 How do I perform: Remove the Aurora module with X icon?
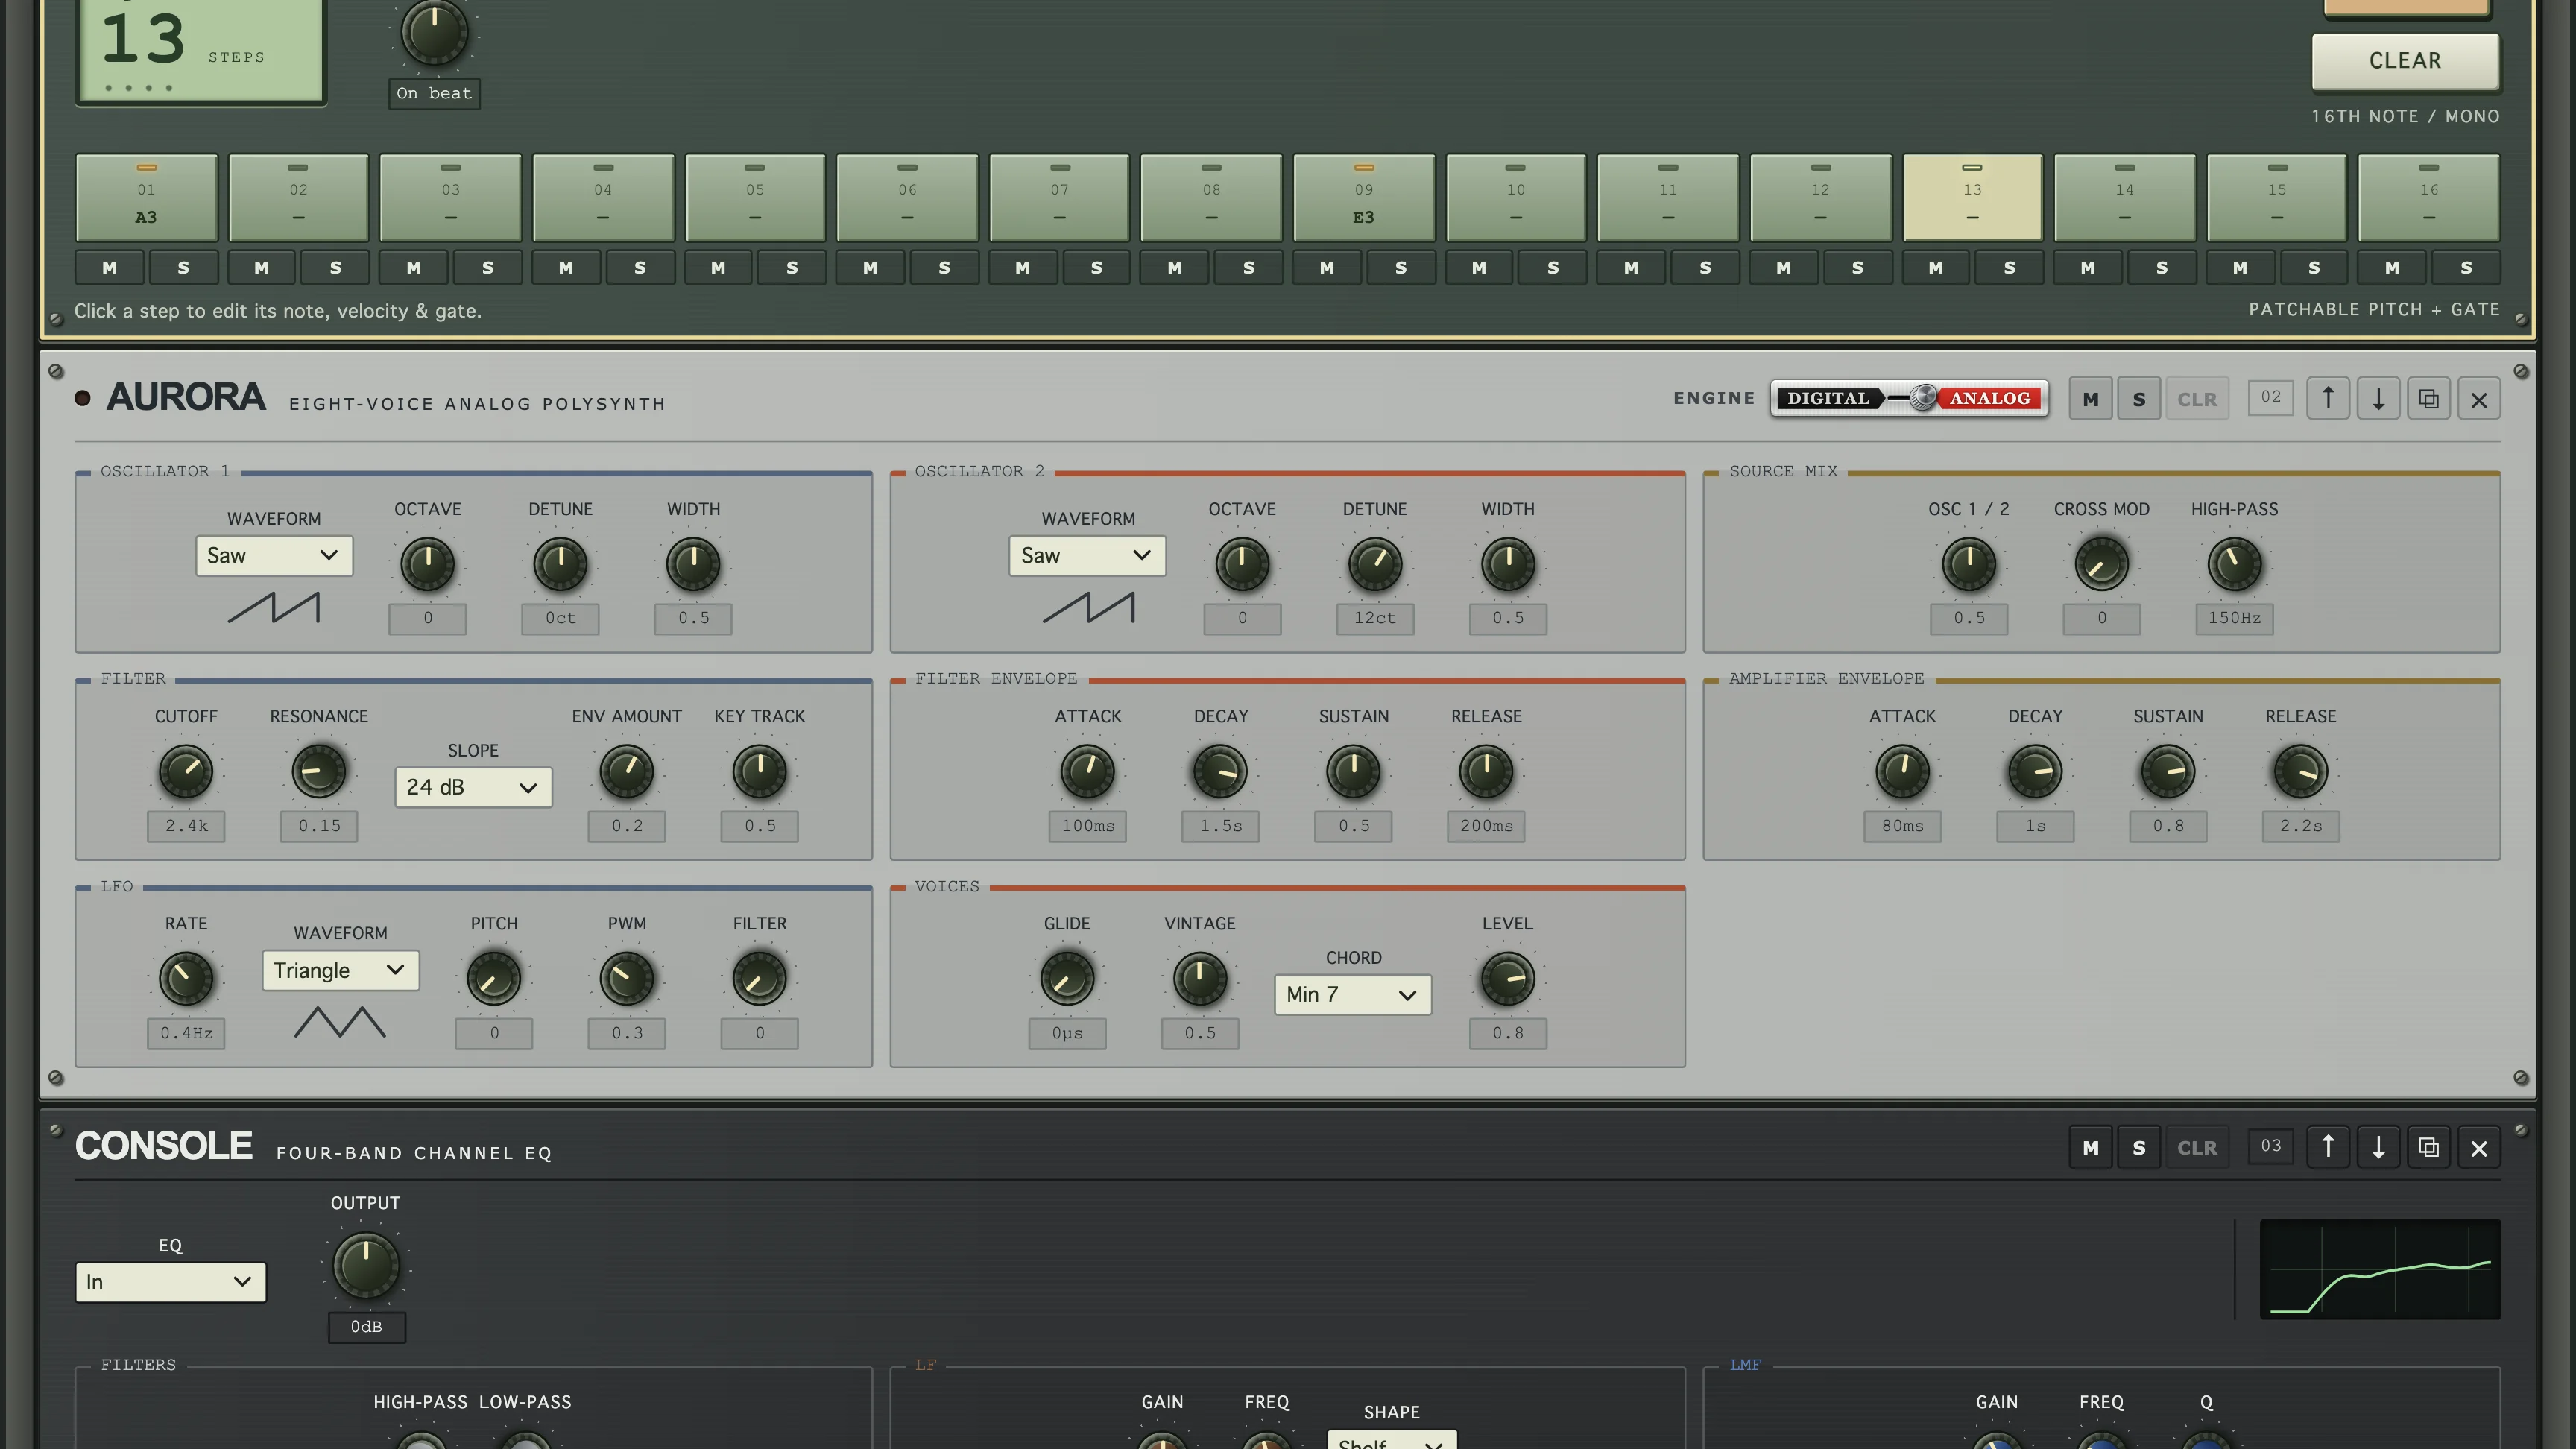click(2479, 399)
